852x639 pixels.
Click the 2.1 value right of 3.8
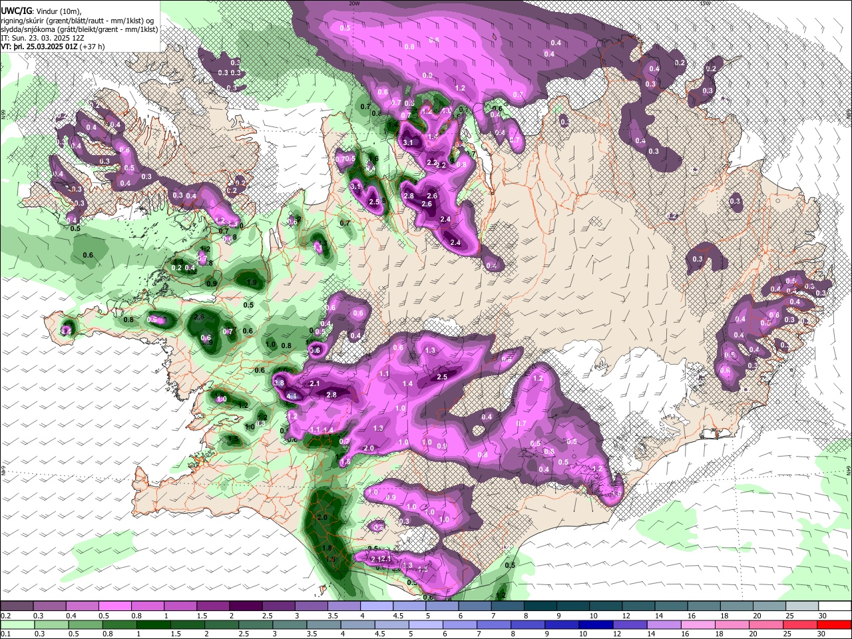[x=315, y=383]
